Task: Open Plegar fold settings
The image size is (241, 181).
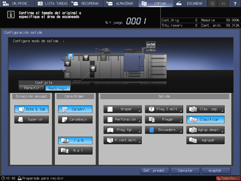Action: tap(164, 119)
